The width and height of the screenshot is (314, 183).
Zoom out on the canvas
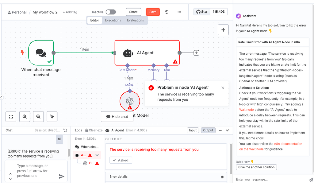pyautogui.click(x=38, y=116)
